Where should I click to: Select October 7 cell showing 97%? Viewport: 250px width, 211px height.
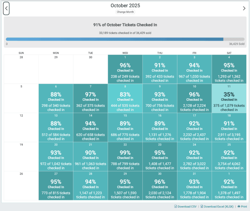point(90,98)
